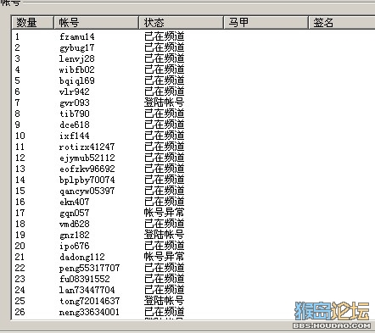Select account gqn057
375x333 pixels.
pyautogui.click(x=75, y=213)
